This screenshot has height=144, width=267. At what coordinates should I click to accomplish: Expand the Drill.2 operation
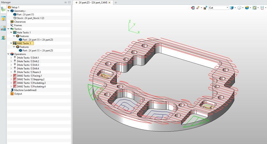(11, 61)
